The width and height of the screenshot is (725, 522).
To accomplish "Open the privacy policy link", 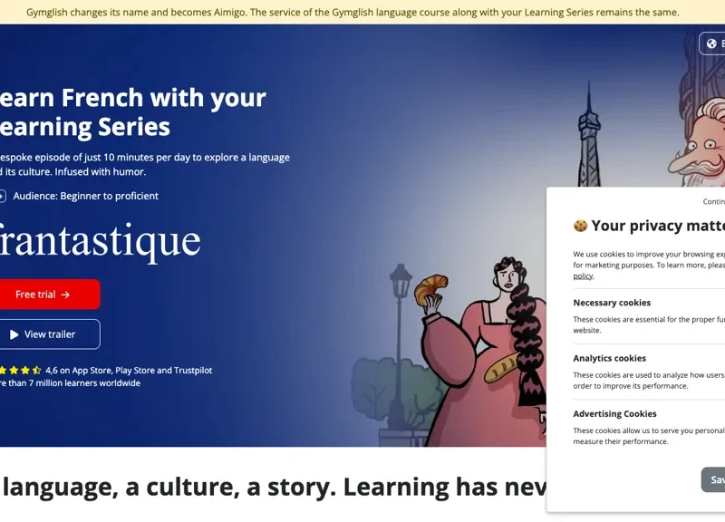I will tap(583, 276).
